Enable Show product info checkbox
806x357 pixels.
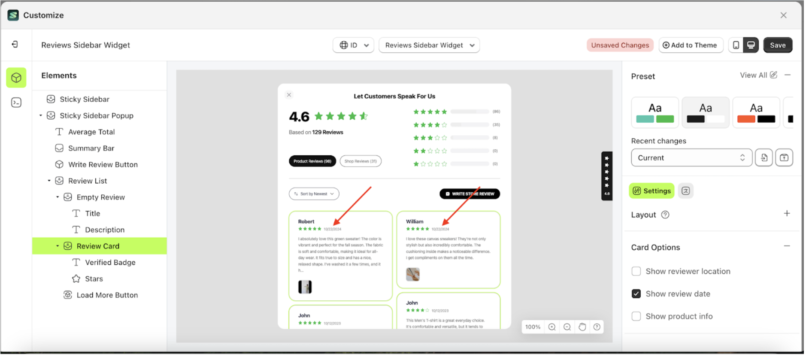(636, 316)
